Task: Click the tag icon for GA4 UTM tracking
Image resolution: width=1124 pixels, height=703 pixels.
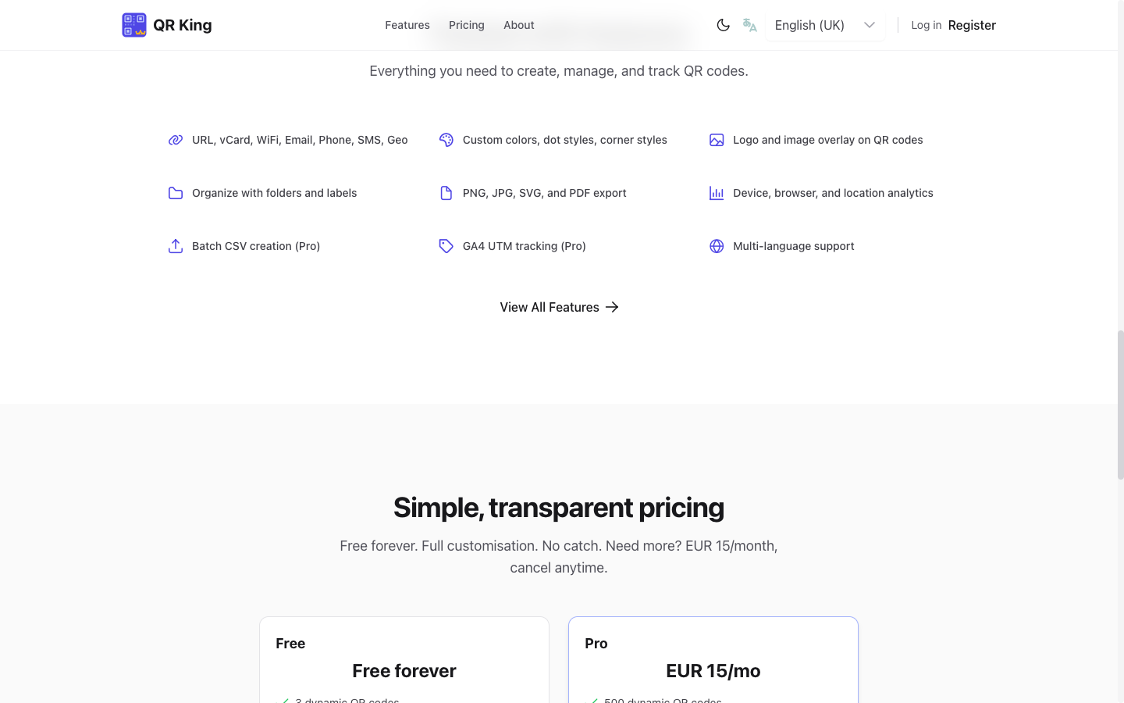Action: [446, 246]
